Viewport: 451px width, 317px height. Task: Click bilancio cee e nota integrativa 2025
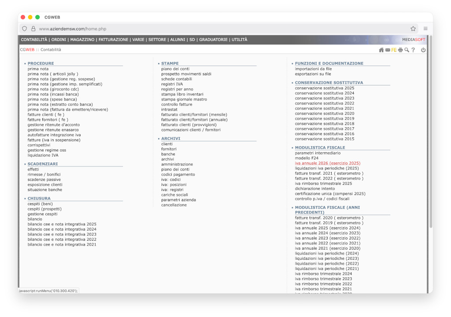[62, 224]
